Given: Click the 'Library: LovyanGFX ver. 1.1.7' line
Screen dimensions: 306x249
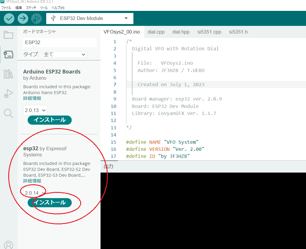Looking at the screenshot, I should pos(174,113).
